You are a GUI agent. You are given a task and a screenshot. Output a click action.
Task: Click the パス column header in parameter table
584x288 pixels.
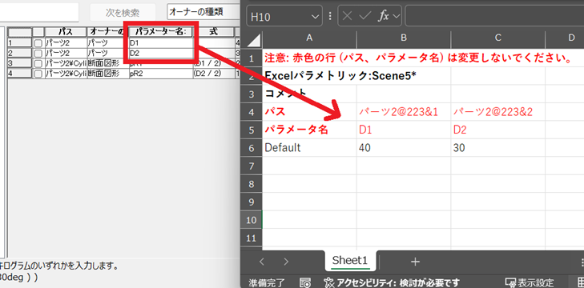[x=65, y=32]
